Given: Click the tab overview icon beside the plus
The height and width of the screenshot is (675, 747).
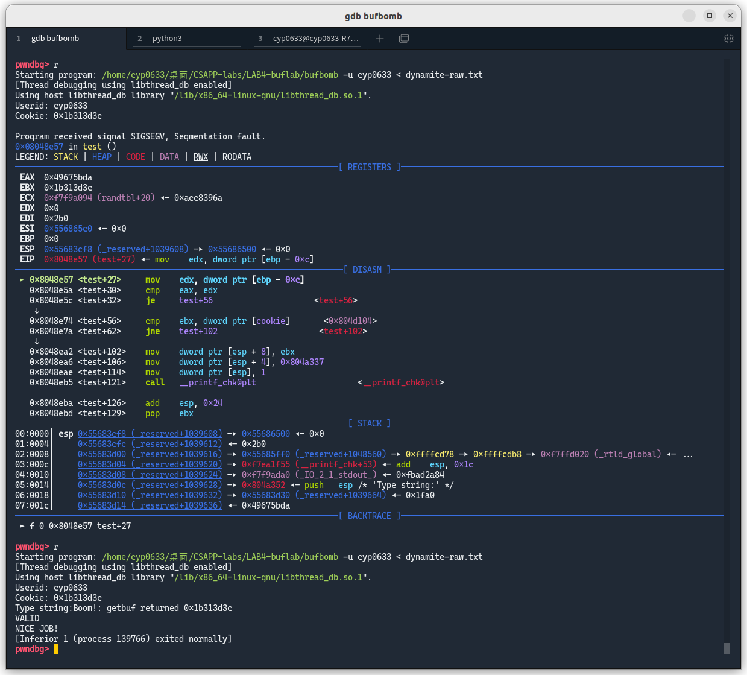Looking at the screenshot, I should click(x=404, y=39).
